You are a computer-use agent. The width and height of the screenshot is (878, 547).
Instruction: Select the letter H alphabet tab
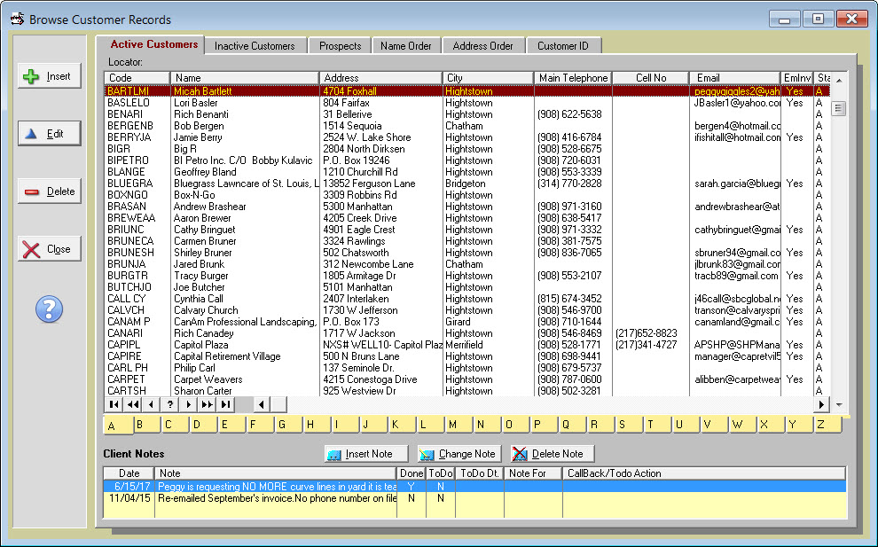tap(317, 425)
